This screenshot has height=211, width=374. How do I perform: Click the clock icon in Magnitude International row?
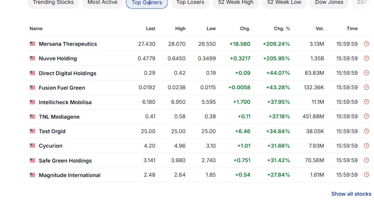(366, 175)
